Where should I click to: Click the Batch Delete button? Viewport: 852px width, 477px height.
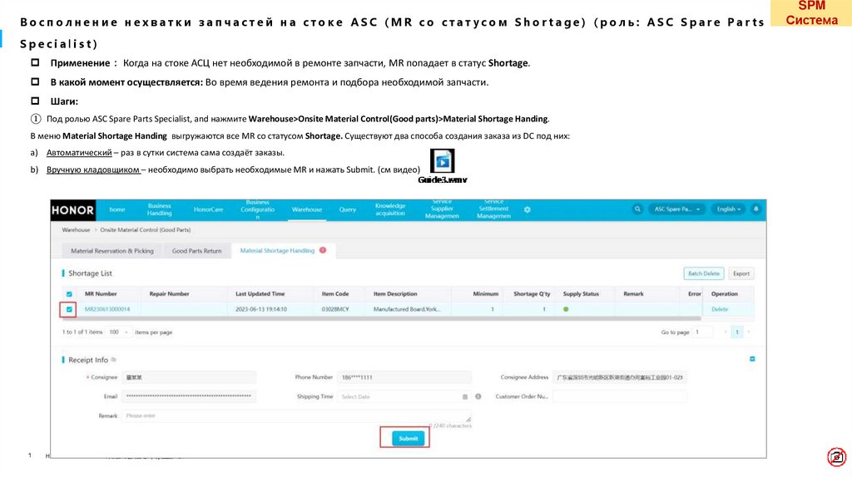tap(704, 273)
